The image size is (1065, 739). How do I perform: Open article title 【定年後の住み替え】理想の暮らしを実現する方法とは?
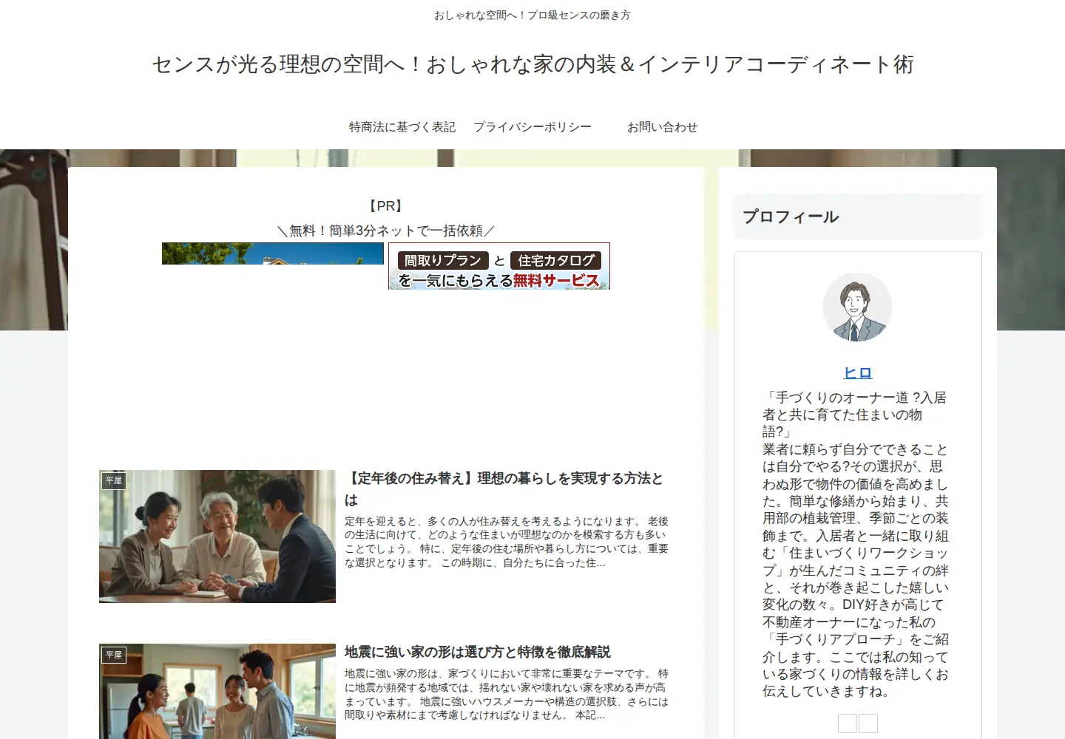(x=504, y=488)
